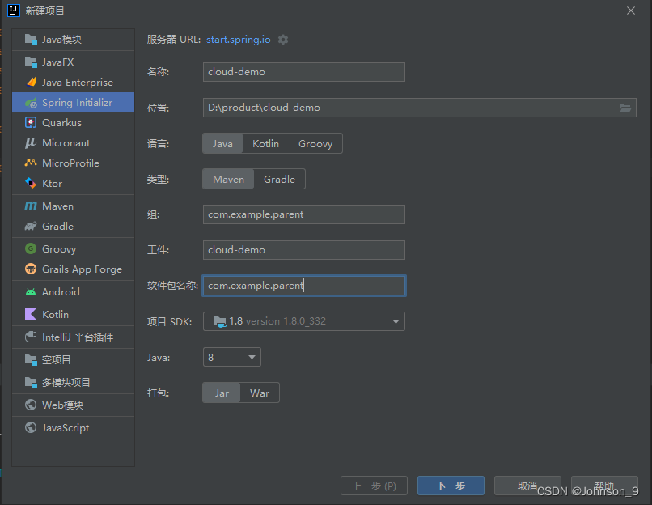Screen dimensions: 652x505
Task: Select Gradle as the build type
Action: tap(279, 179)
